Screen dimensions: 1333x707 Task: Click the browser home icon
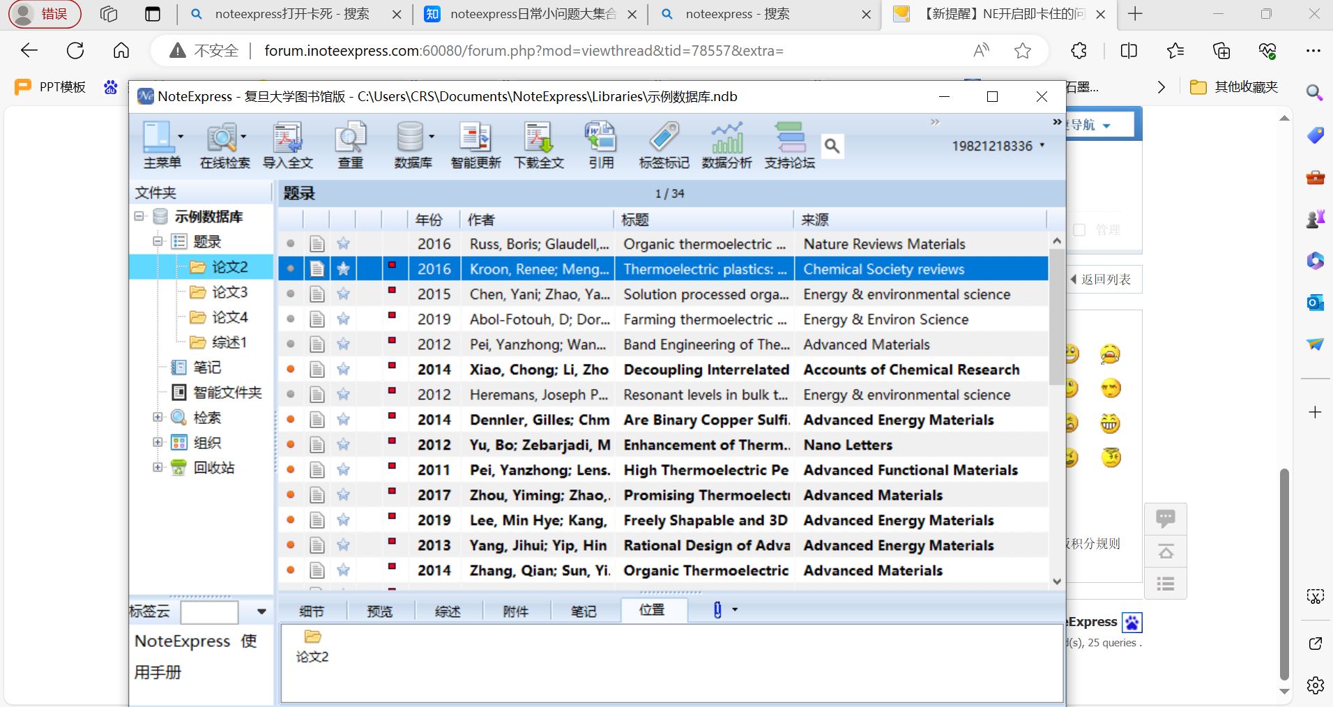tap(121, 50)
